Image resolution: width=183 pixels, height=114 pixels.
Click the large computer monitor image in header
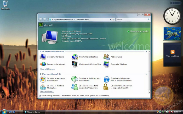pyautogui.click(x=50, y=37)
